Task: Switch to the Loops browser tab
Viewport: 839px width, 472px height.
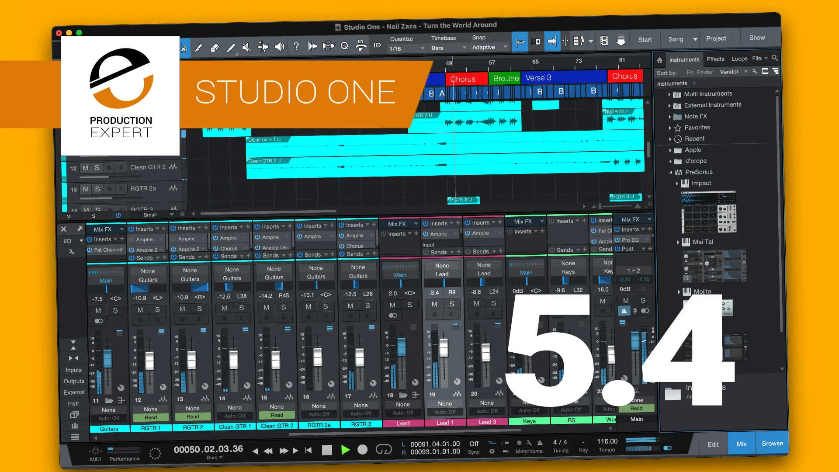Action: (x=739, y=59)
